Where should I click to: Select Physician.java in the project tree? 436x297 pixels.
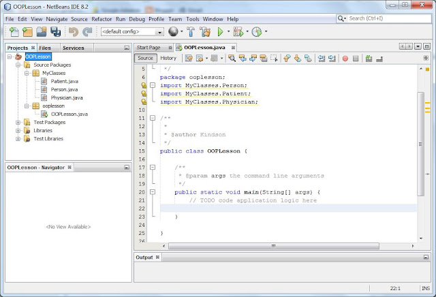point(67,98)
